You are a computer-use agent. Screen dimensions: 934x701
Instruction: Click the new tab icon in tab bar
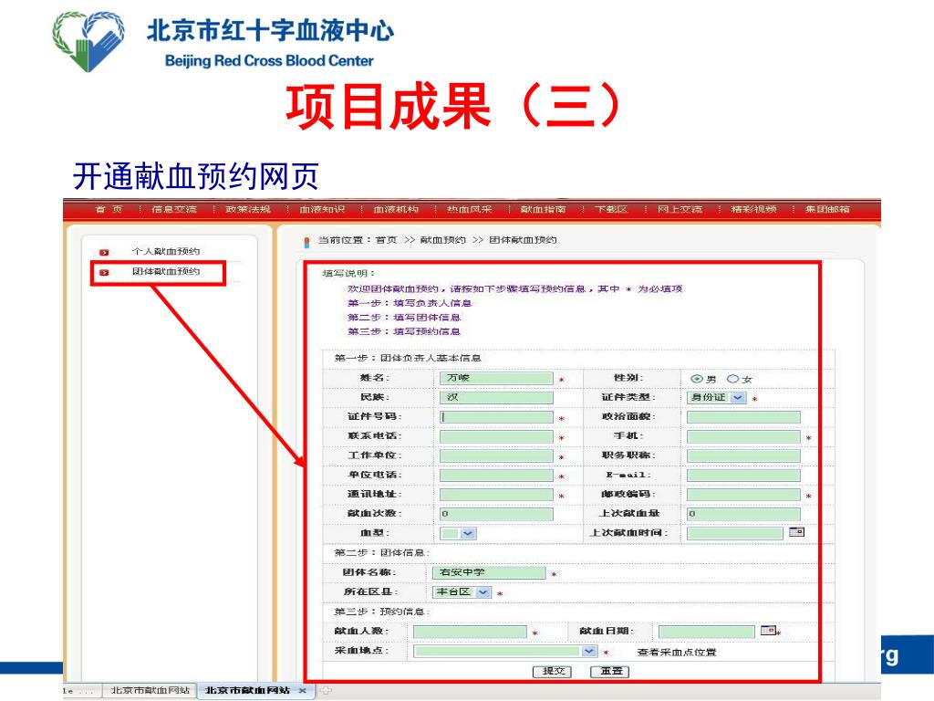point(324,690)
